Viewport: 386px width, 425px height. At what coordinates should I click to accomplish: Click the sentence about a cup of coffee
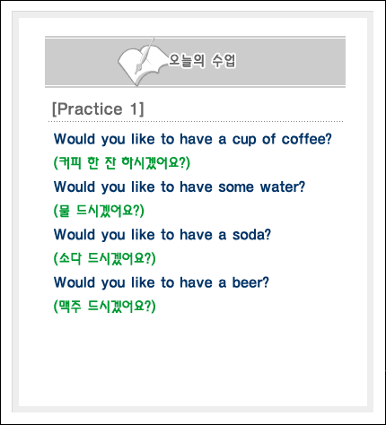[x=193, y=139]
